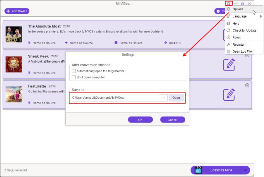The image size is (264, 177).
Task: Select the Featurette thumbnail
Action: point(13,94)
